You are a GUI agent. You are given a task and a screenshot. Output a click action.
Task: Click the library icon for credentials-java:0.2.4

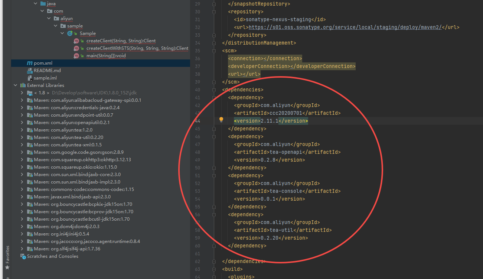point(30,108)
